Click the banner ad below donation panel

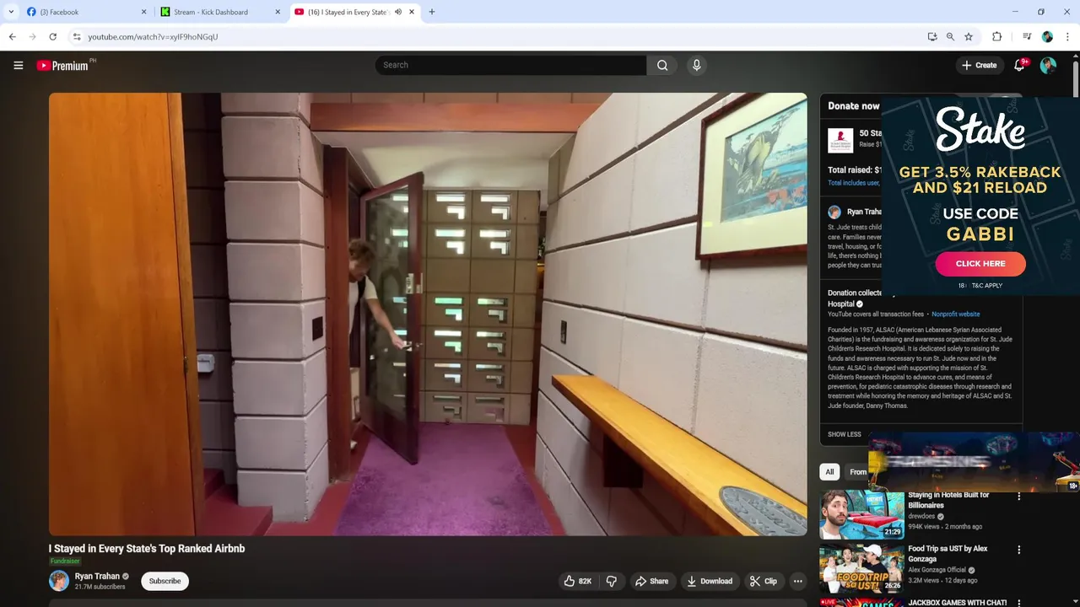pos(974,461)
